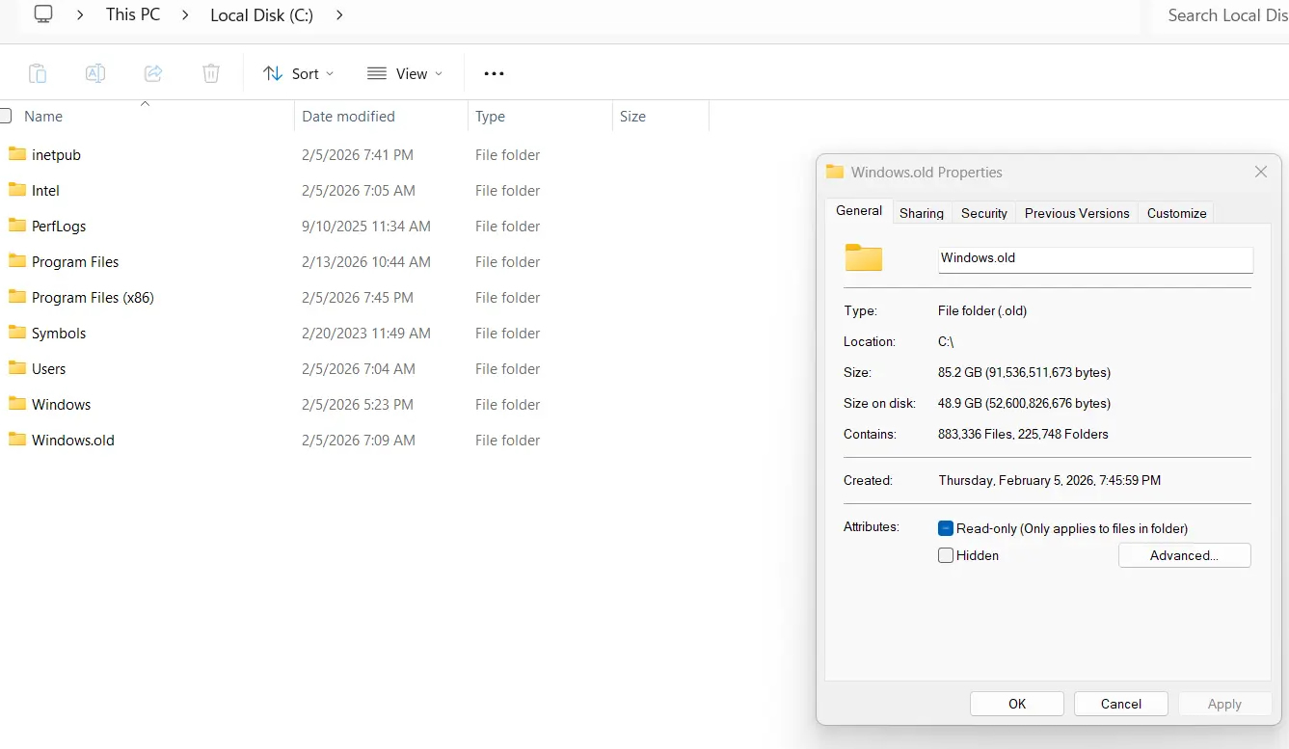Select the inetpub folder icon

tap(16, 154)
